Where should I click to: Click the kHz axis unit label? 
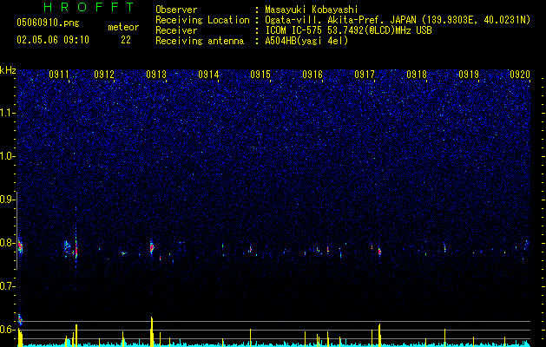coord(8,70)
